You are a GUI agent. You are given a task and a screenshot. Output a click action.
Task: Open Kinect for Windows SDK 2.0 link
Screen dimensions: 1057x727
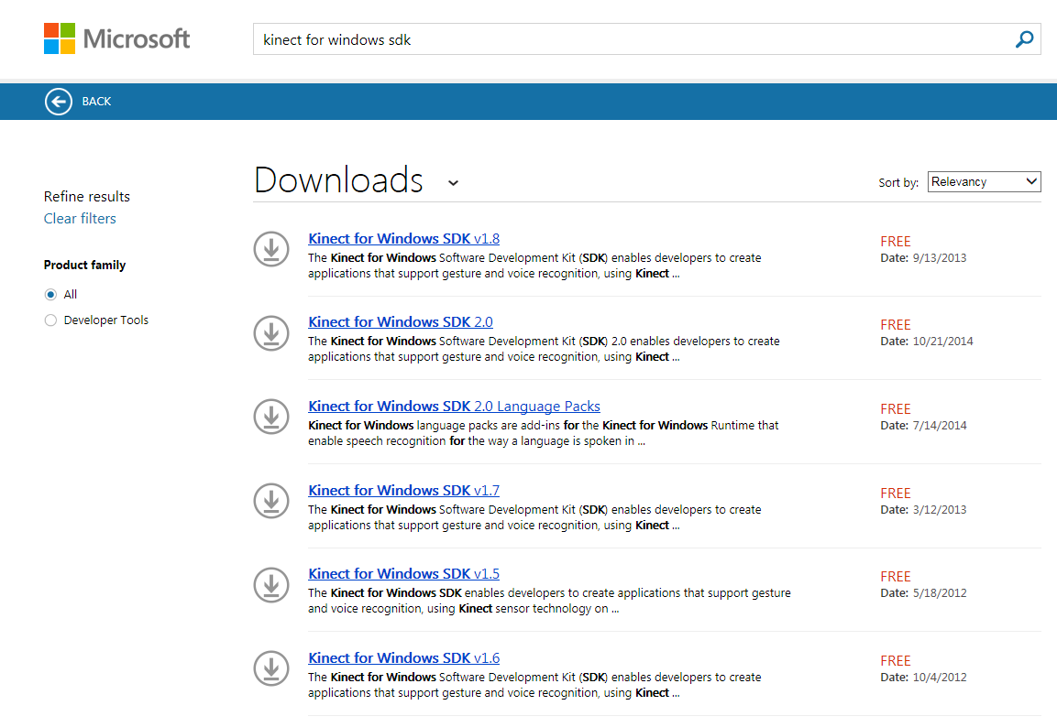tap(401, 321)
